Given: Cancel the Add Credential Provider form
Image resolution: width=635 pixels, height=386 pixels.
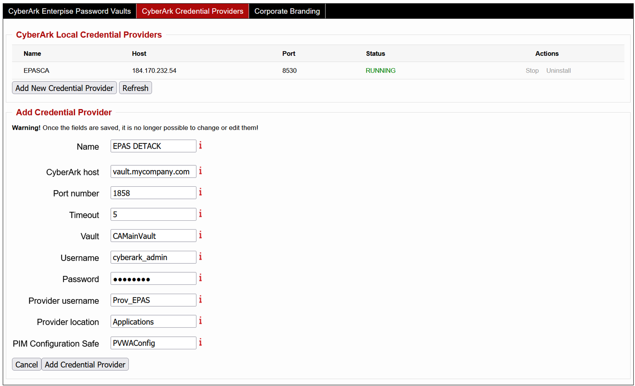Looking at the screenshot, I should pos(27,364).
